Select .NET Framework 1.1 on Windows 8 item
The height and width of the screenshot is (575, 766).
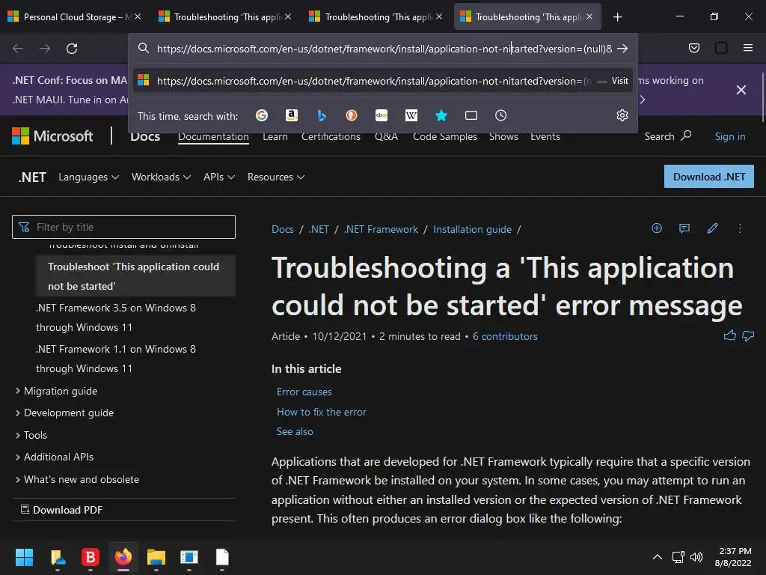click(x=116, y=359)
